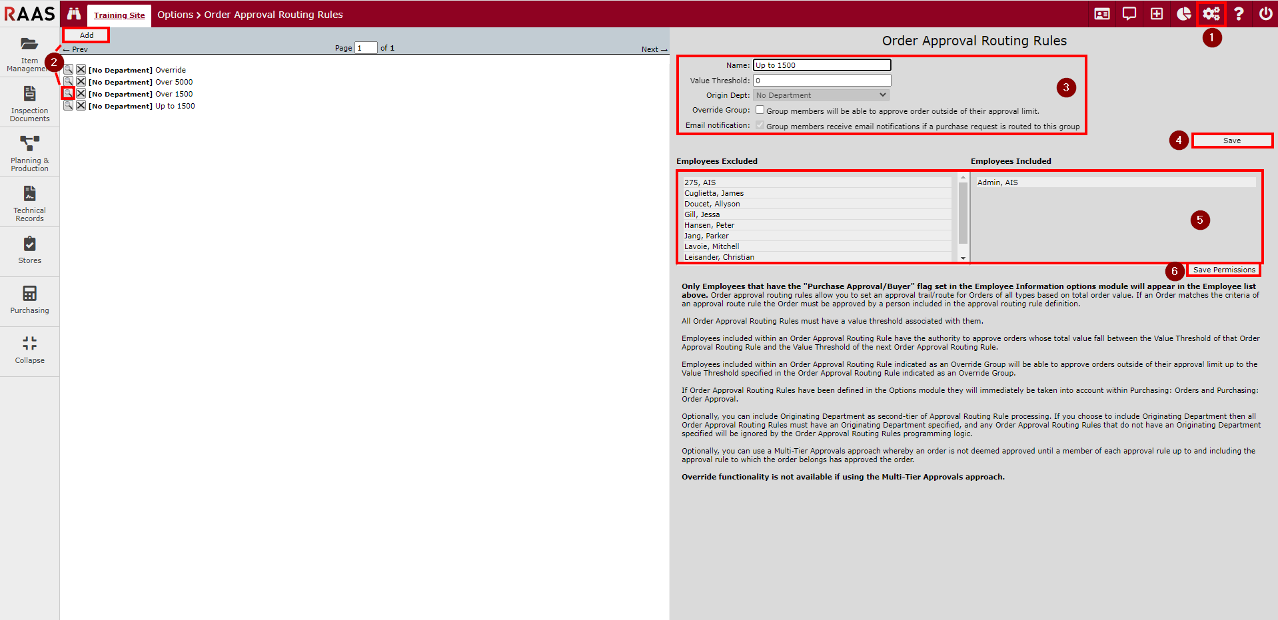Viewport: 1278px width, 620px height.
Task: Click the pie chart reports icon
Action: 1183,14
